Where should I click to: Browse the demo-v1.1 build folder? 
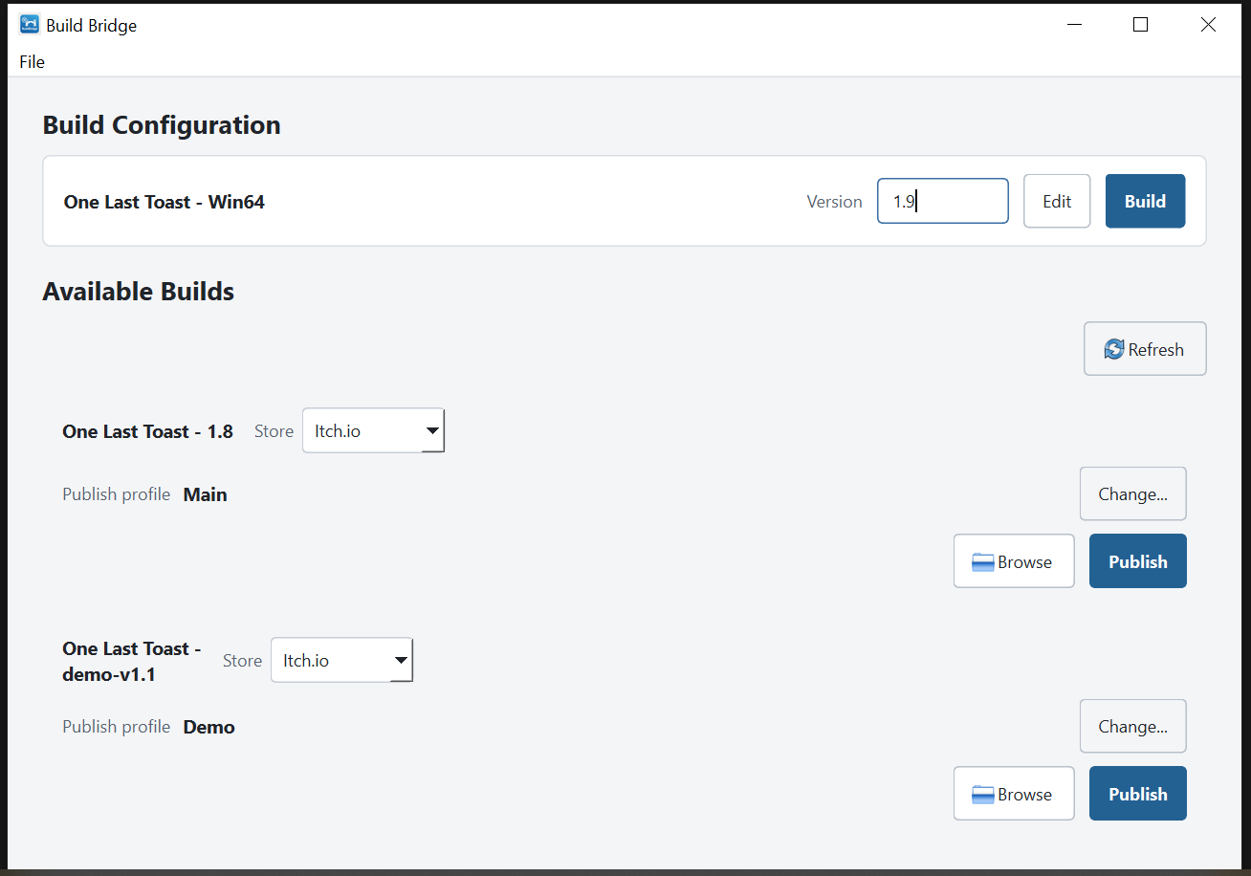(1014, 794)
